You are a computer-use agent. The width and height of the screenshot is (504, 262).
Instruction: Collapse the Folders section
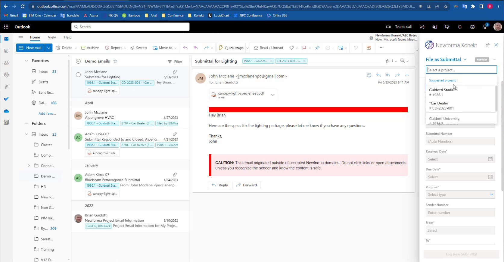click(x=26, y=123)
